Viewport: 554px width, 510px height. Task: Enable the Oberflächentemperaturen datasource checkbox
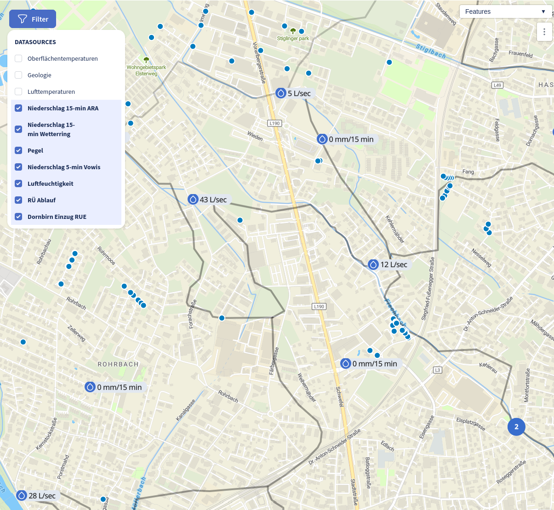(19, 58)
